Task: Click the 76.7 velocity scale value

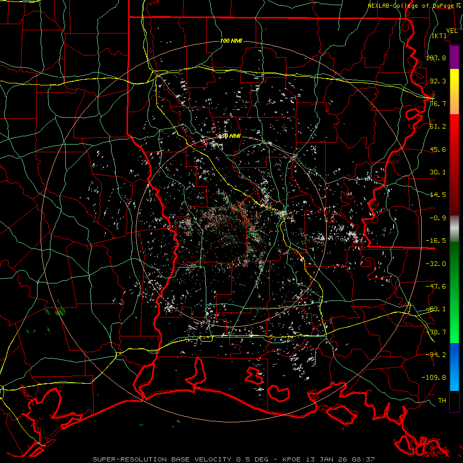Action: click(x=438, y=103)
